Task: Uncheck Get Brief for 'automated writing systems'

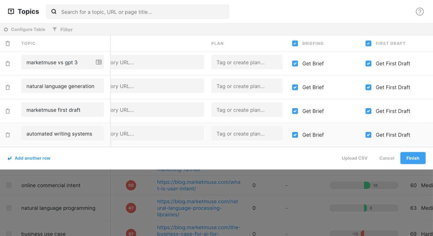Action: point(295,135)
